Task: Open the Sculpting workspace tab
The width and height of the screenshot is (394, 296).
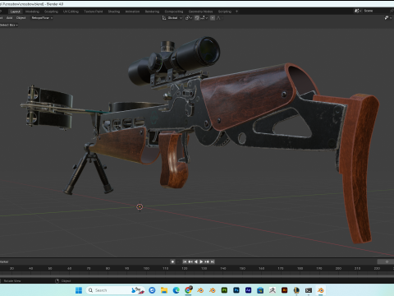Action: (x=51, y=12)
